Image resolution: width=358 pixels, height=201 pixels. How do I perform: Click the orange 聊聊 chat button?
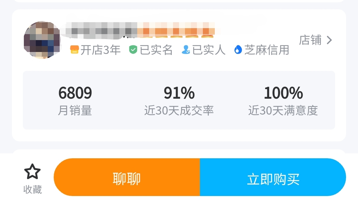127,177
